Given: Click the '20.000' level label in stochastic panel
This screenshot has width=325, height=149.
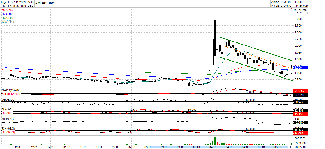Looking at the screenshot, I should (251, 112).
